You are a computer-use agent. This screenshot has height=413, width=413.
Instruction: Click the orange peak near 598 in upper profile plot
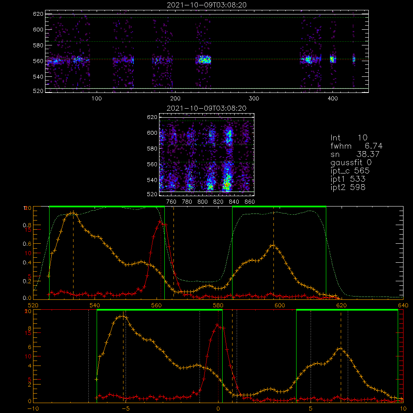tap(273, 245)
